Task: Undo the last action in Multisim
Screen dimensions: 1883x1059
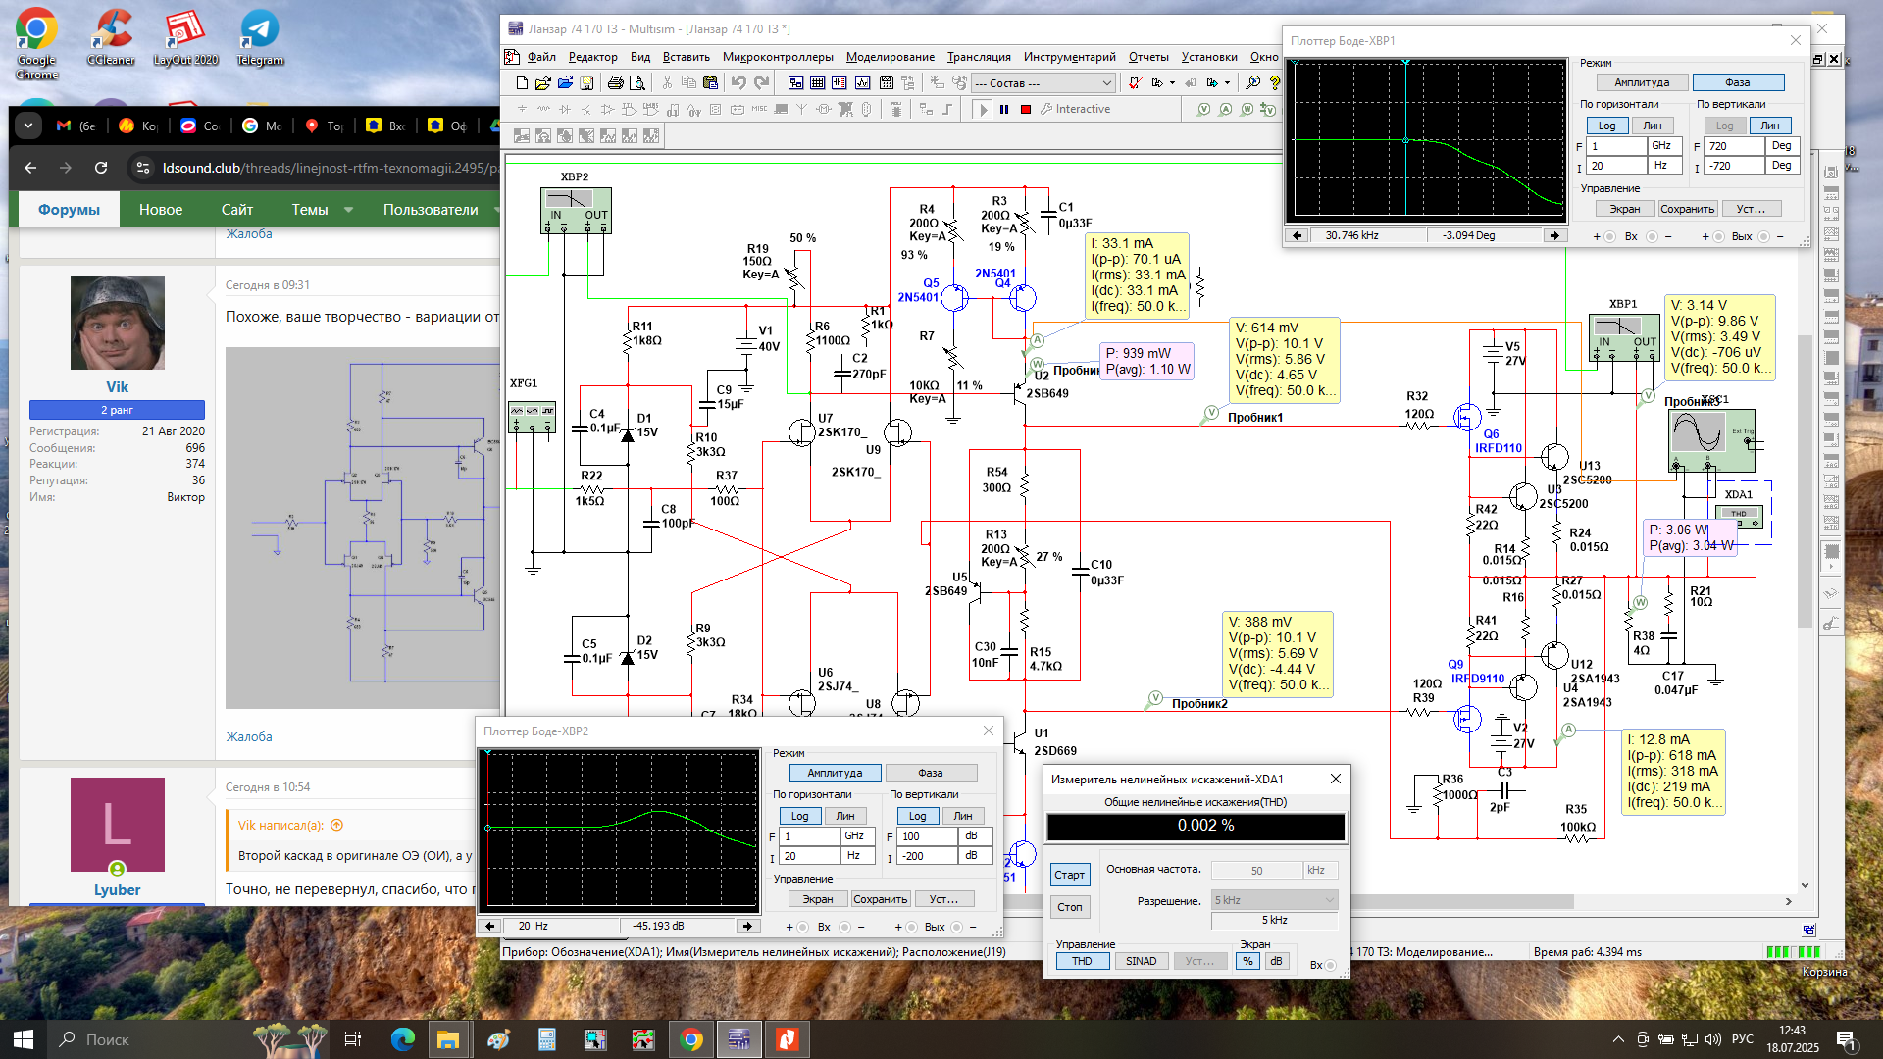Action: coord(738,83)
